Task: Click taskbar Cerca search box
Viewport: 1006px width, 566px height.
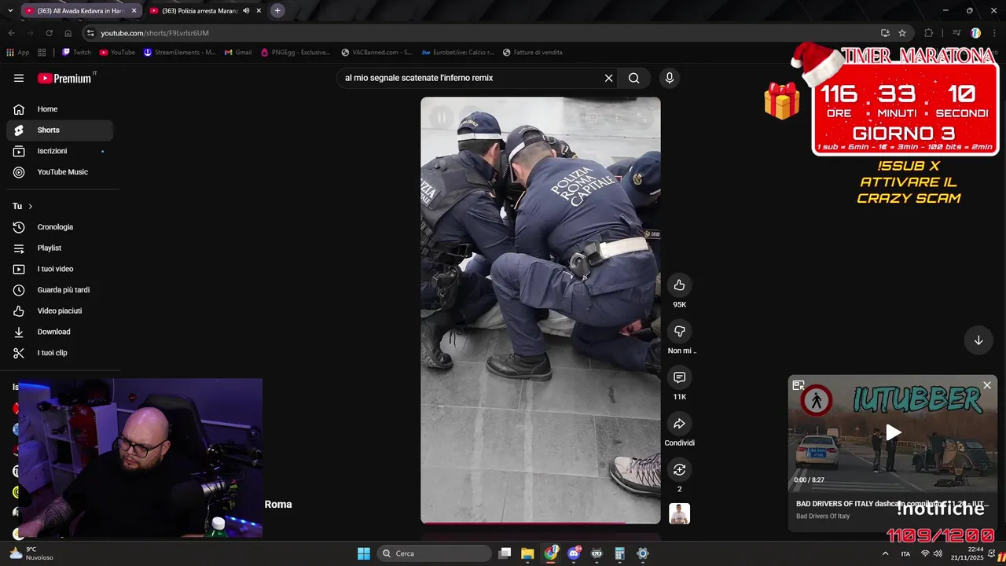Action: tap(434, 553)
